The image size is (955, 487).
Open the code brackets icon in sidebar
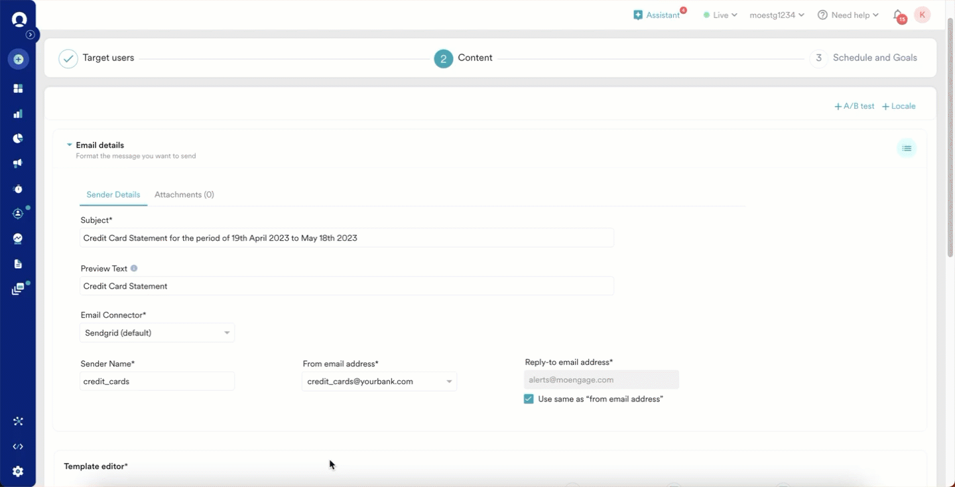pyautogui.click(x=18, y=447)
